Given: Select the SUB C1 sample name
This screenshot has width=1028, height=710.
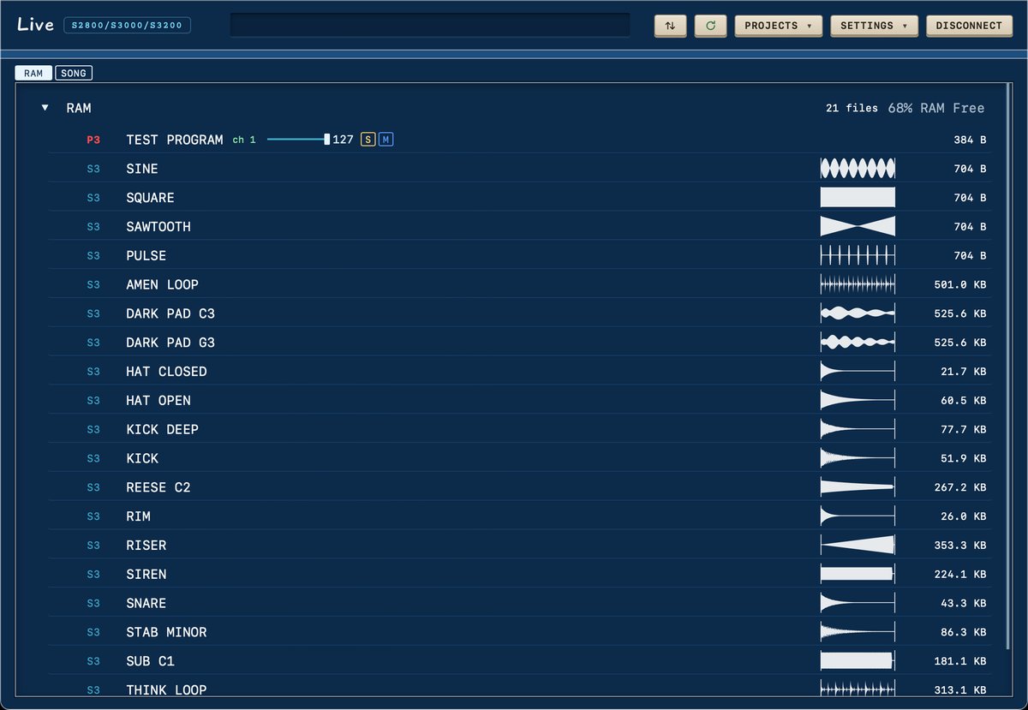Looking at the screenshot, I should pos(150,661).
